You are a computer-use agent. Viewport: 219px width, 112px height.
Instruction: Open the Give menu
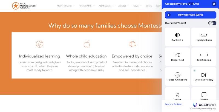point(137,6)
